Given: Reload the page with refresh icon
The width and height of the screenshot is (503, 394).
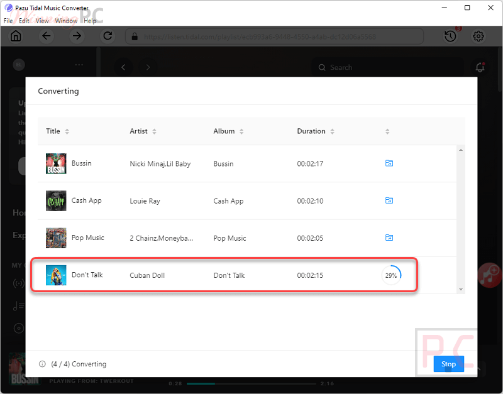Looking at the screenshot, I should click(x=108, y=36).
